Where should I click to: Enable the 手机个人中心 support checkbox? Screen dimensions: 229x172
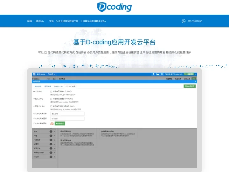51,99
